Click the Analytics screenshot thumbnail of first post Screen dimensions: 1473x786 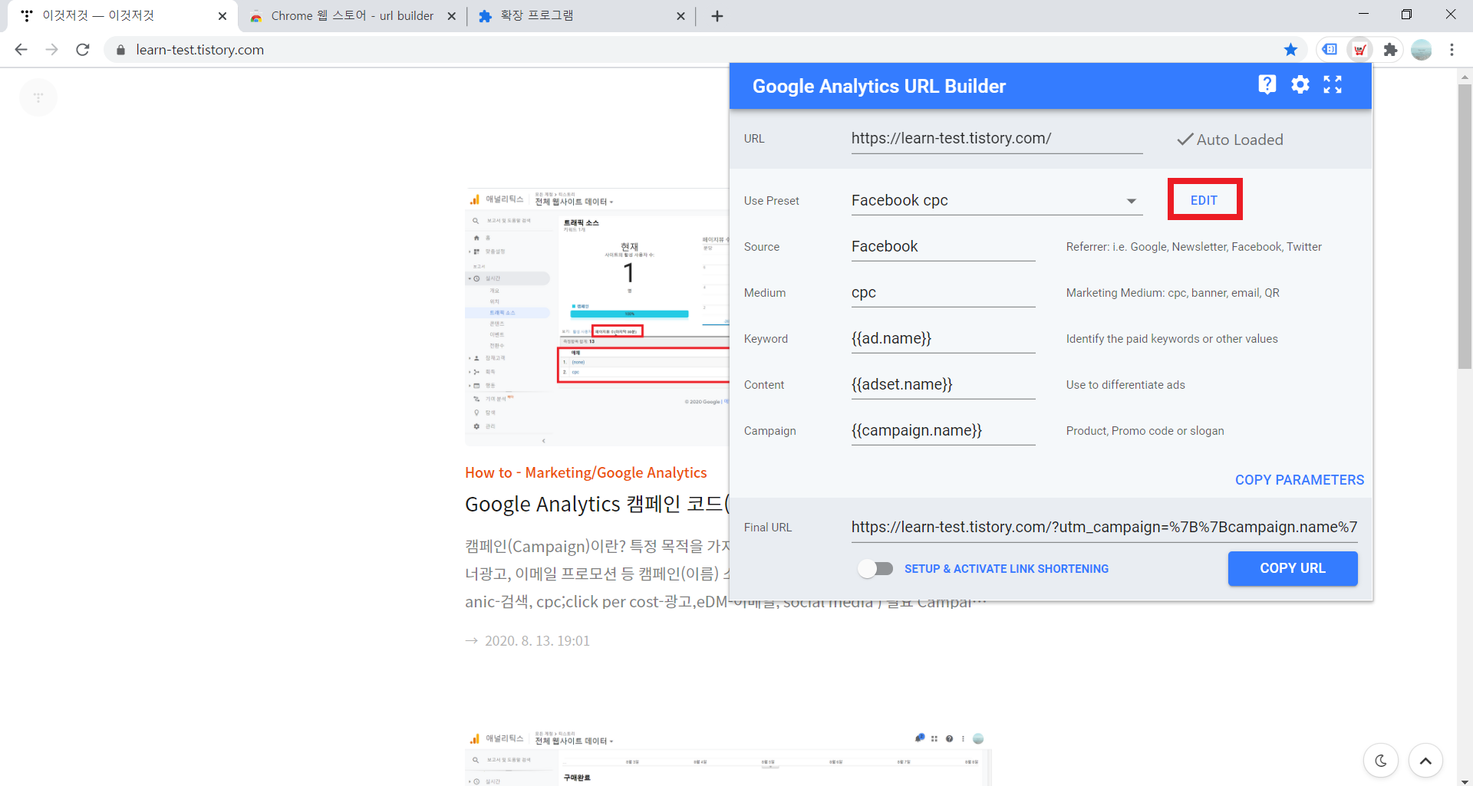pyautogui.click(x=597, y=317)
